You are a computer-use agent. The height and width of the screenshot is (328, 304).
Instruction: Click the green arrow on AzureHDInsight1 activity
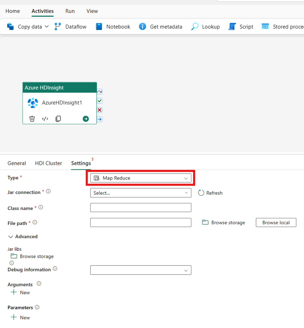pos(86,119)
